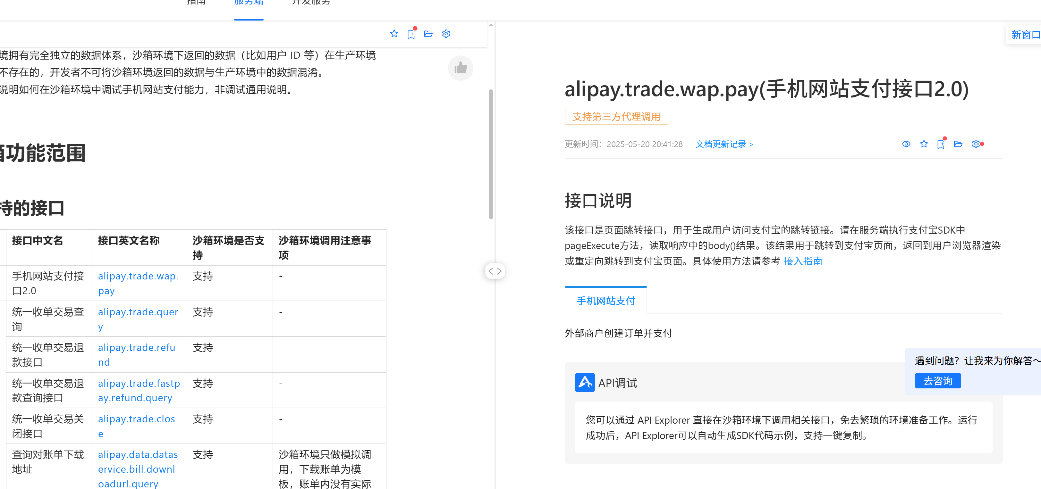Viewport: 1041px width, 489px height.
Task: Click the left panel vertical scrollbar
Action: point(491,154)
